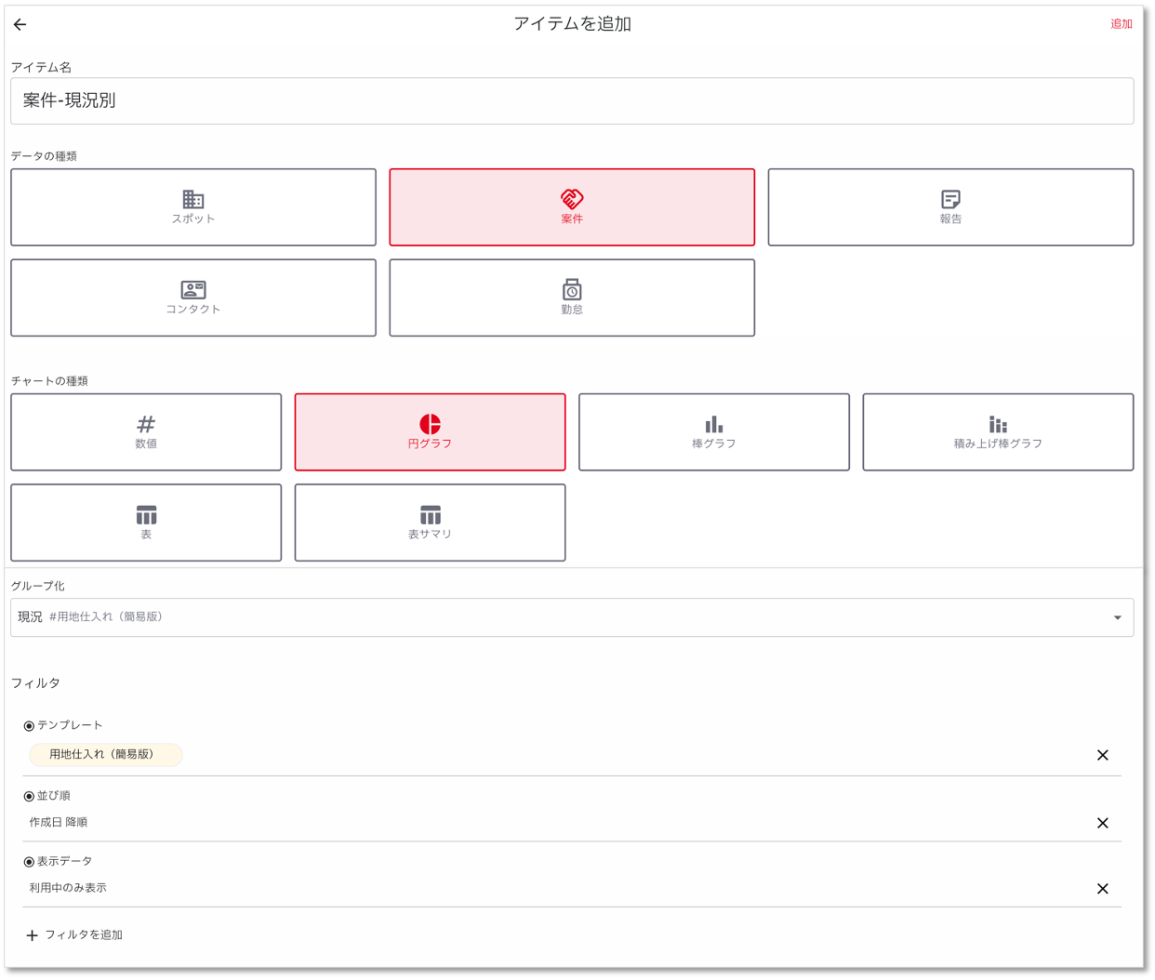Choose the 勤怠 data type
1155x980 pixels.
coord(571,298)
